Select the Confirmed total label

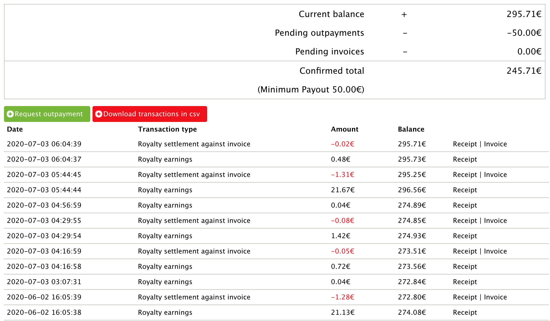pos(331,71)
